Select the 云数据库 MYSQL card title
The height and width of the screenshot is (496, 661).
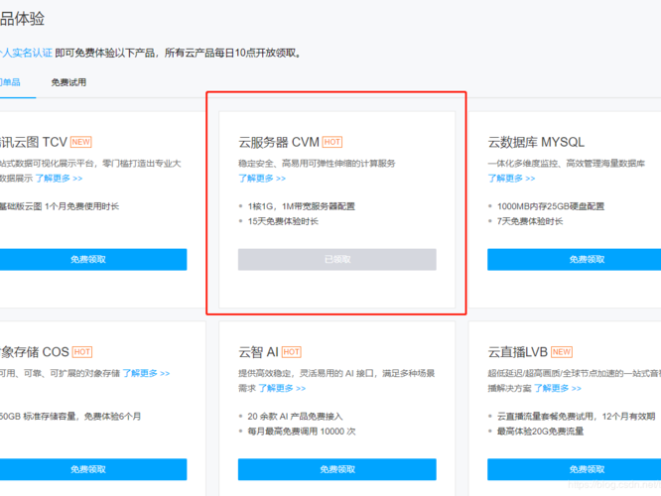[536, 142]
